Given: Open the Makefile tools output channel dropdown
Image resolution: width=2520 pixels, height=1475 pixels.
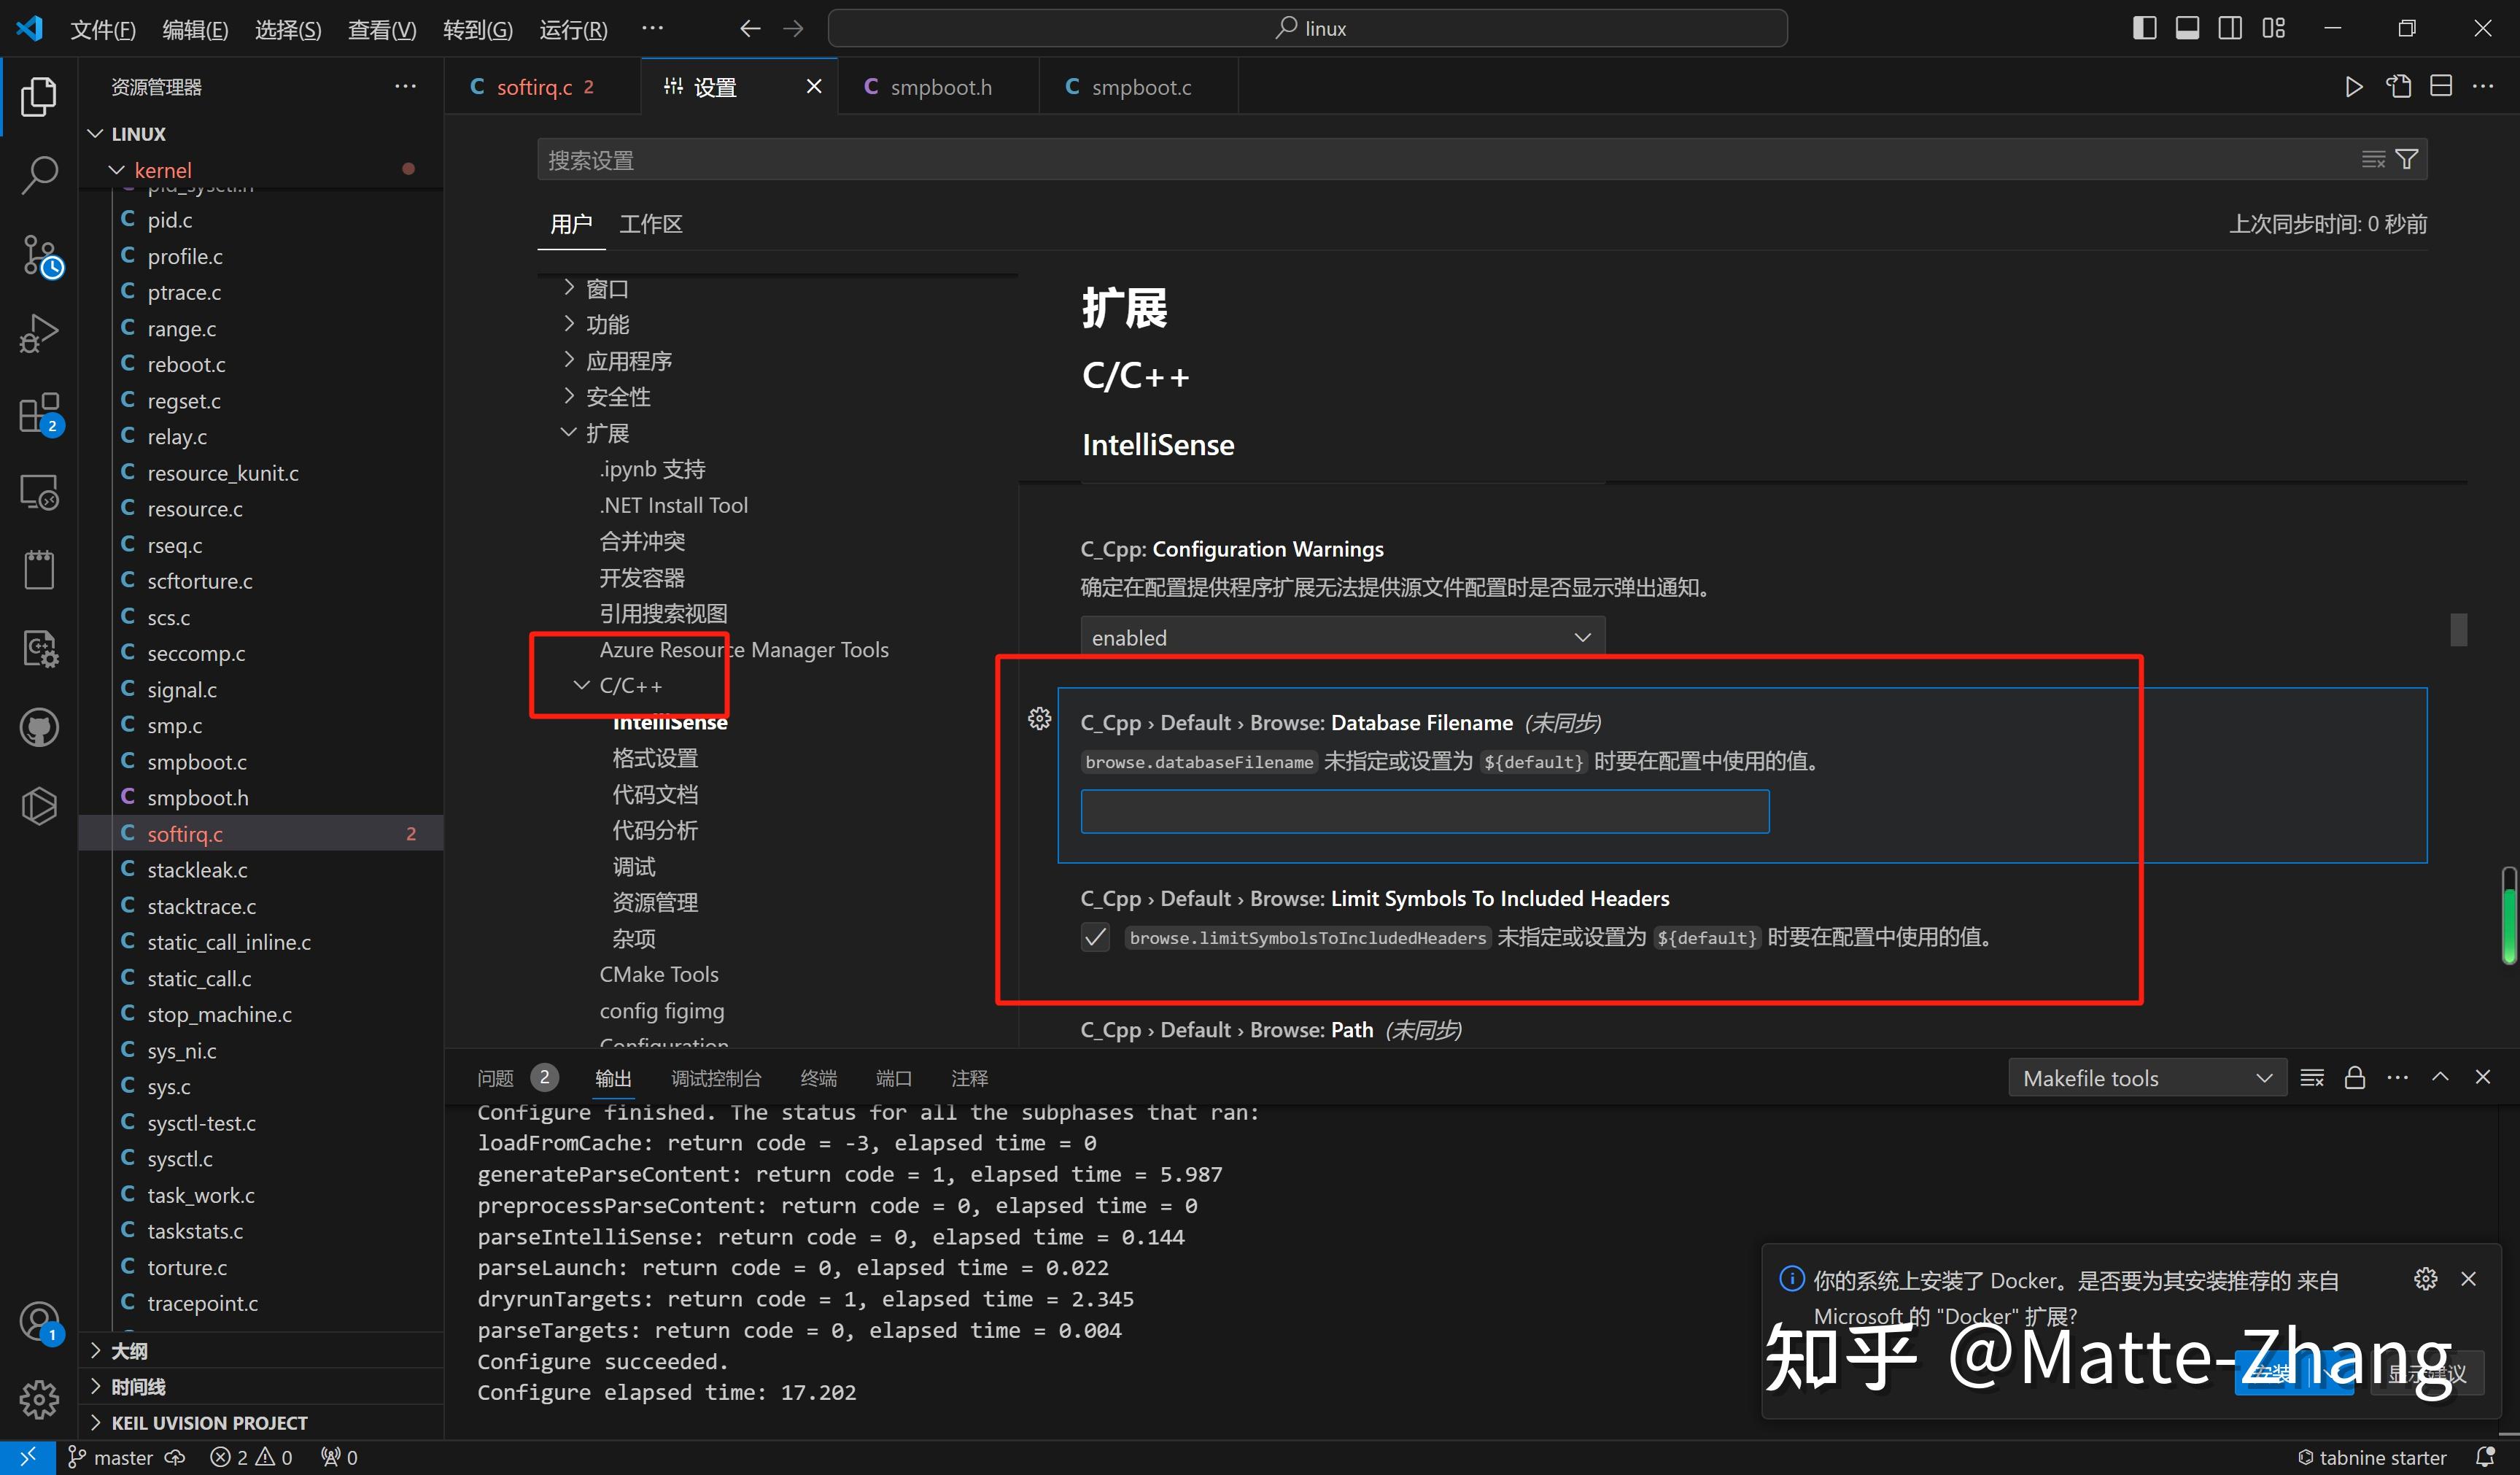Looking at the screenshot, I should coord(2146,1077).
